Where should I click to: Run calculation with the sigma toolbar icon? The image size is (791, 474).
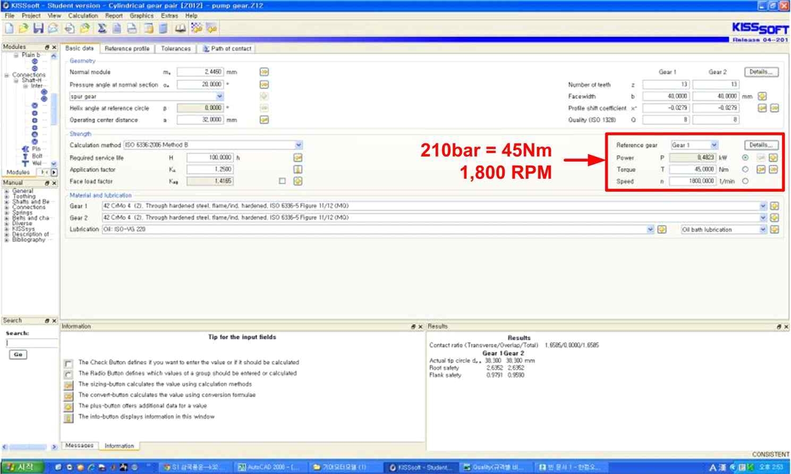coord(102,28)
